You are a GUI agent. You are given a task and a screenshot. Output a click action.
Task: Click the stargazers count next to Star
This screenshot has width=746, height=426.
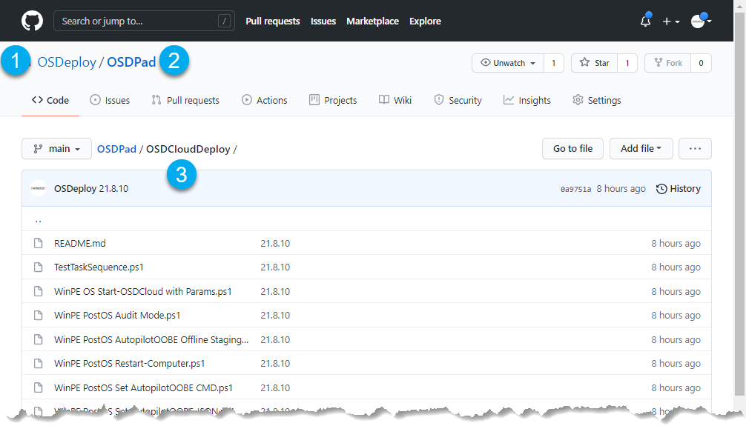(627, 63)
